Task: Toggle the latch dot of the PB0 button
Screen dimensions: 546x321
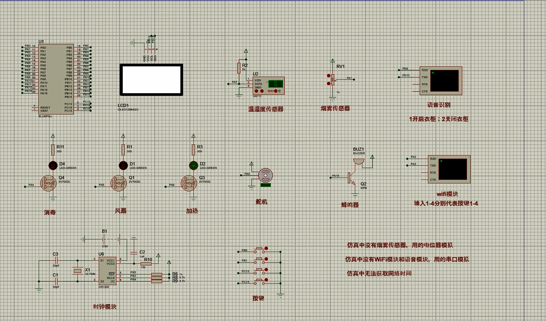Action: point(266,249)
